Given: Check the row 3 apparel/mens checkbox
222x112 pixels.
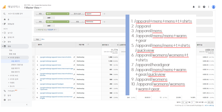Looking at the screenshot, I should (34, 65).
